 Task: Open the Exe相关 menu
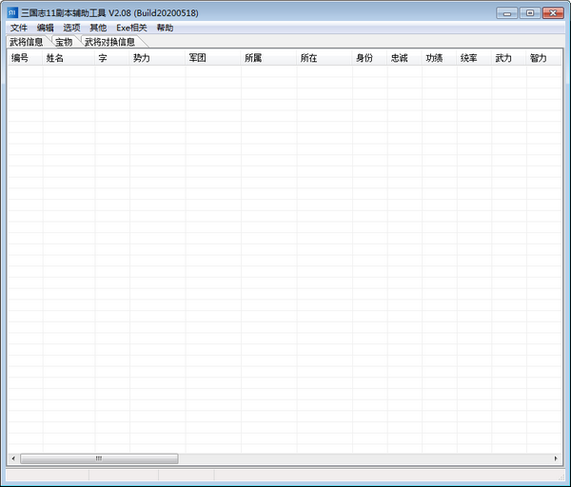[x=131, y=28]
